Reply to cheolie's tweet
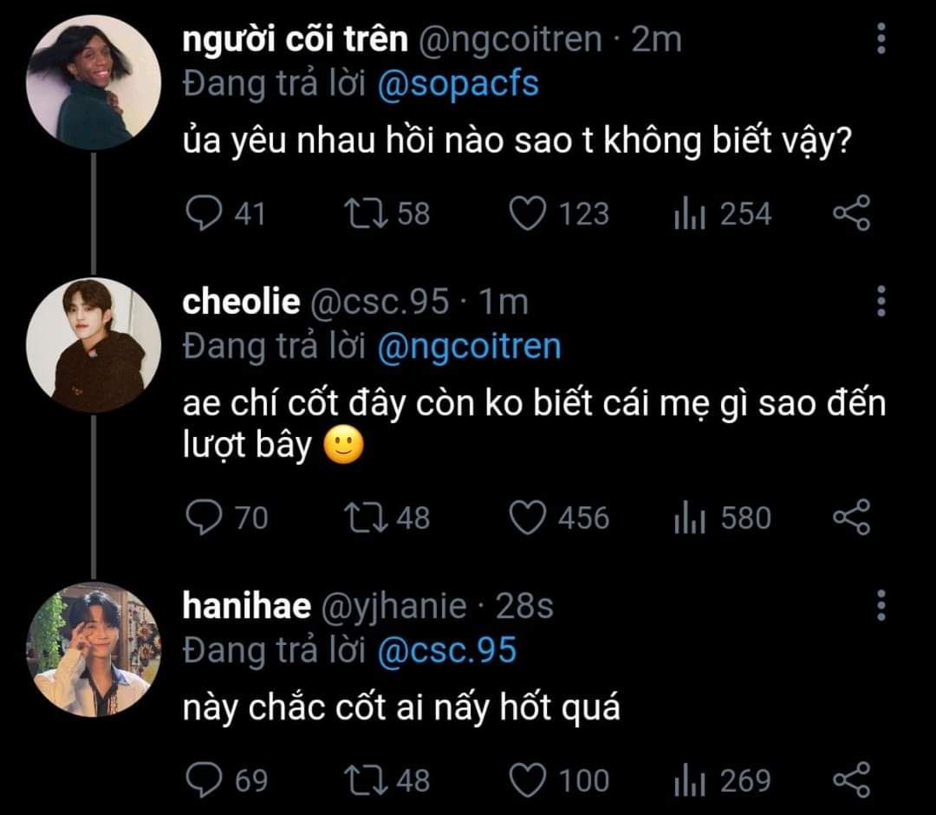The height and width of the screenshot is (815, 936). click(x=205, y=518)
